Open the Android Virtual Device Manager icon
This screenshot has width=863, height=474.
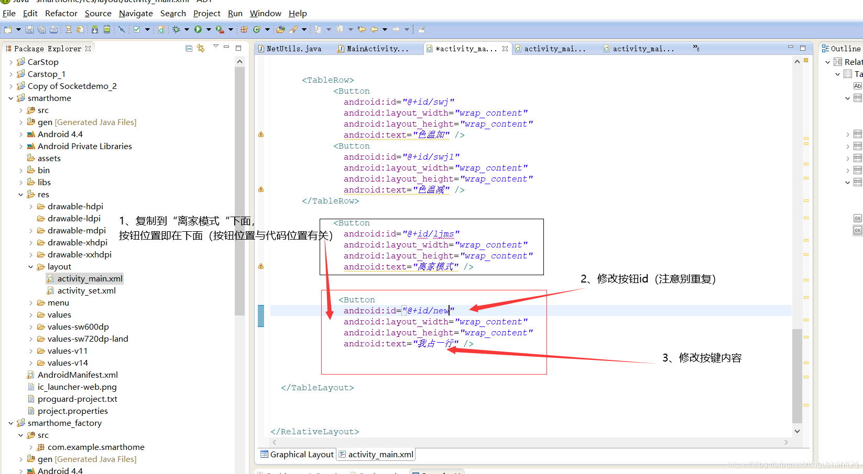(x=107, y=29)
